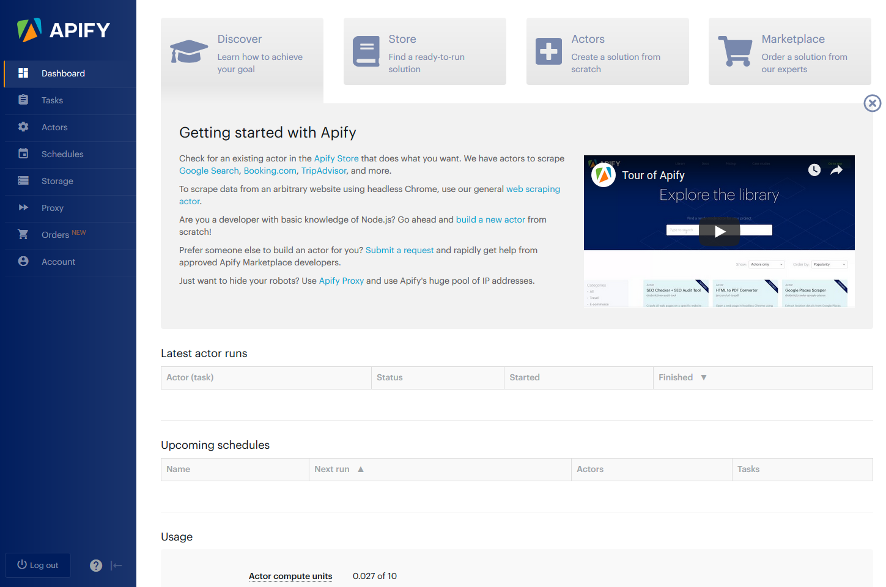This screenshot has height=587, width=886.
Task: Click the Proxy fast-forward icon
Action: [x=23, y=207]
